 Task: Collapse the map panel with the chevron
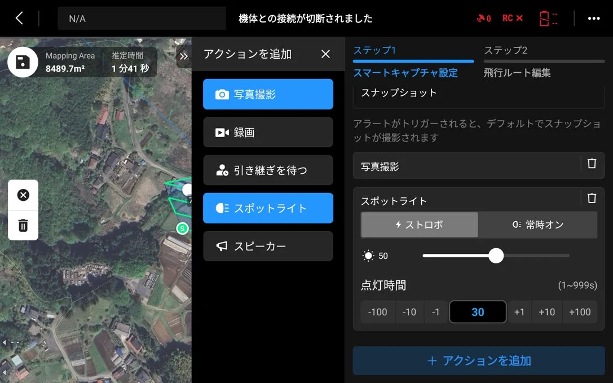click(183, 56)
